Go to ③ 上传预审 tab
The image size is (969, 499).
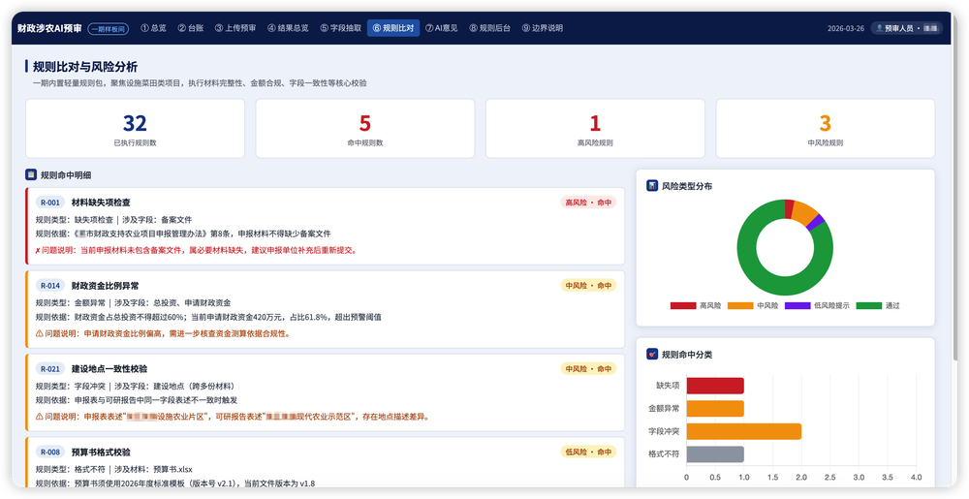coord(235,28)
